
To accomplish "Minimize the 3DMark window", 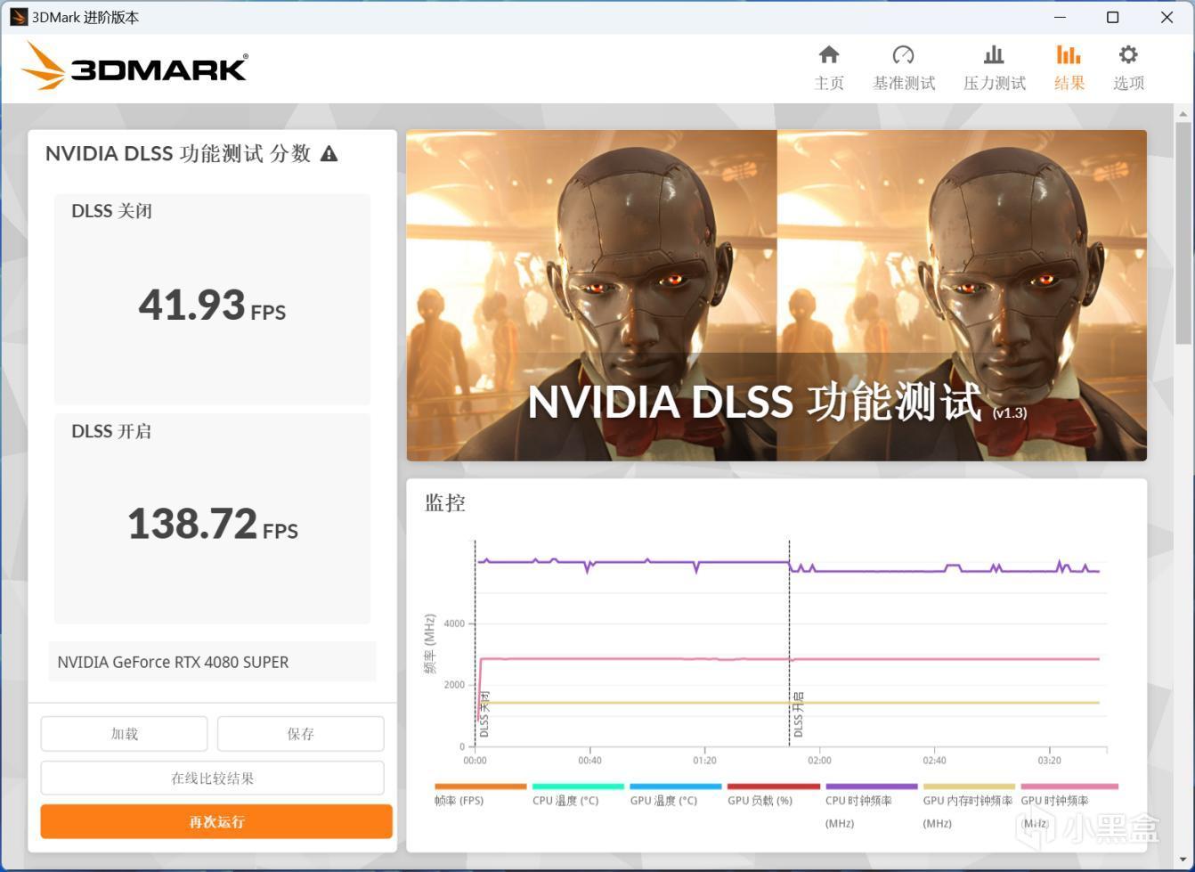I will (x=1060, y=17).
